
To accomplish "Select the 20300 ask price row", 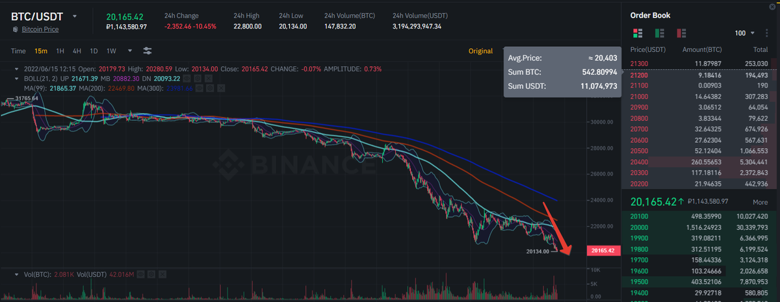I will (x=701, y=173).
